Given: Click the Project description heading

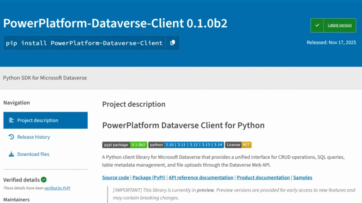Looking at the screenshot, I should pyautogui.click(x=134, y=104).
